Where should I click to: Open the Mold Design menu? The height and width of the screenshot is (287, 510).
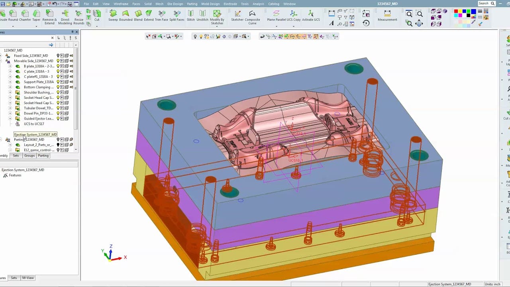210,4
